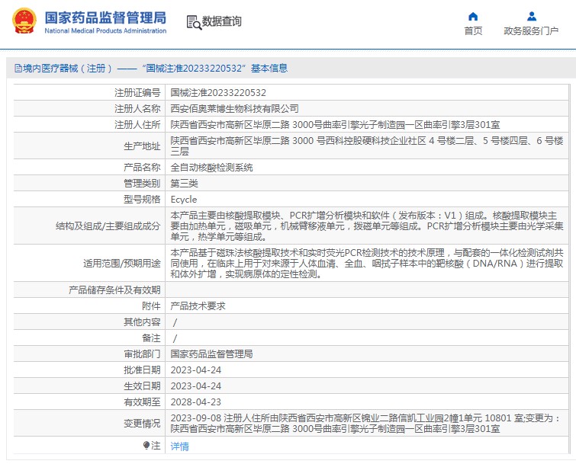The image size is (576, 464).
Task: Open 政务服务门户 portal menu item
Action: 531,31
